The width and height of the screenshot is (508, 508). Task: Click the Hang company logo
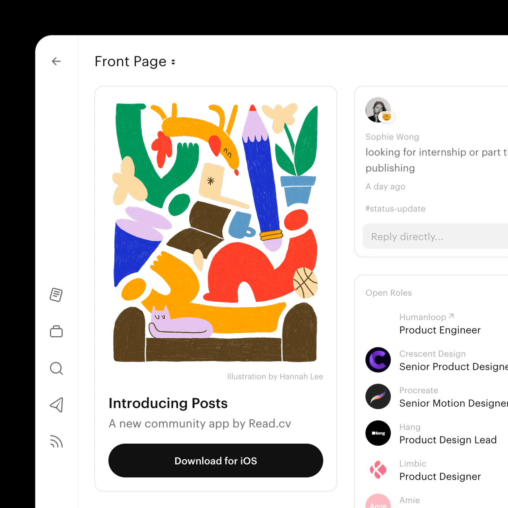tap(378, 433)
